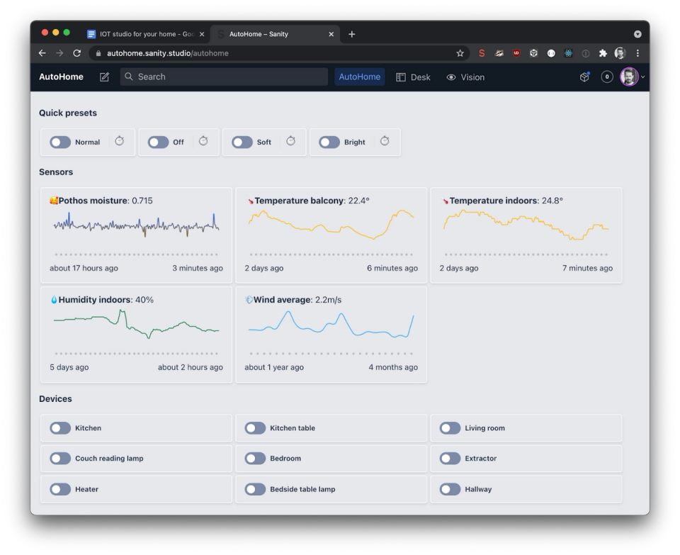Enable the Couch reading lamp switch

[60, 459]
